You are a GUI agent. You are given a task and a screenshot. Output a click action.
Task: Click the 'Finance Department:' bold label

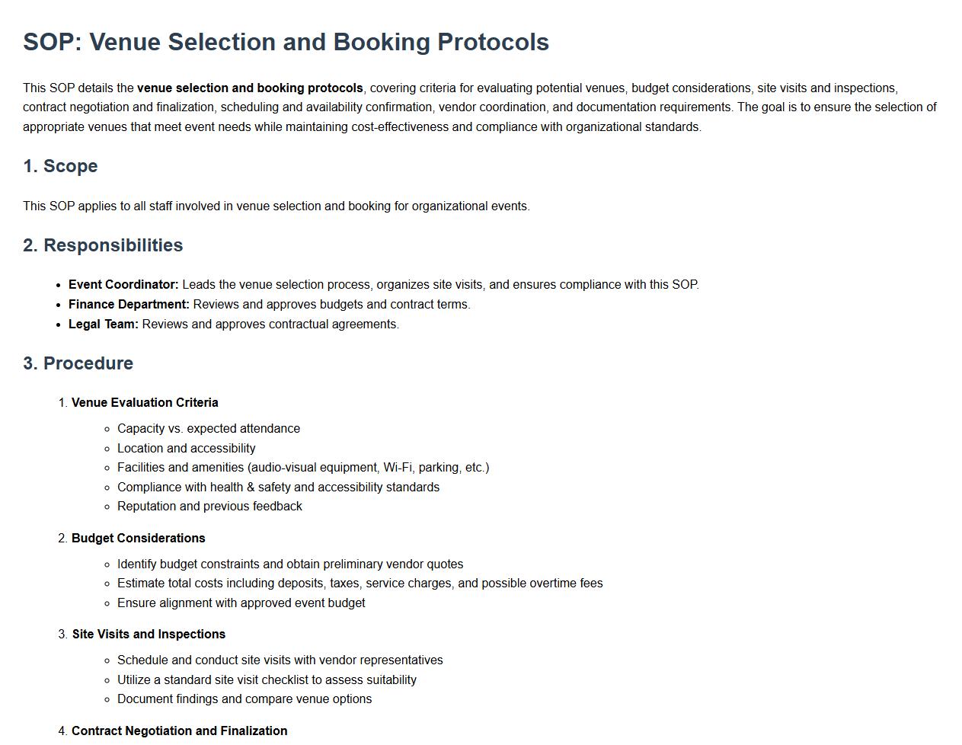pyautogui.click(x=129, y=305)
